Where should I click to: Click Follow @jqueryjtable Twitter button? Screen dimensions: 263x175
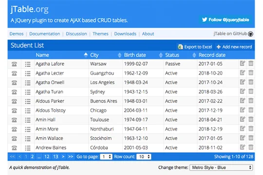pos(225,20)
